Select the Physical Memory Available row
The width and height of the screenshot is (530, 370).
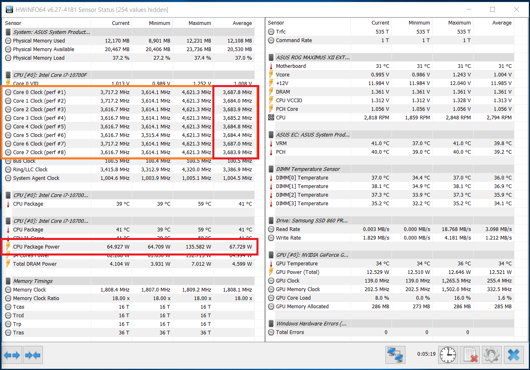point(129,49)
